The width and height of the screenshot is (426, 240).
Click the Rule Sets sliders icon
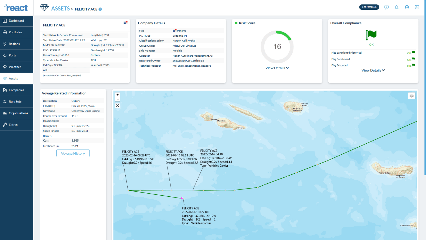pyautogui.click(x=5, y=102)
